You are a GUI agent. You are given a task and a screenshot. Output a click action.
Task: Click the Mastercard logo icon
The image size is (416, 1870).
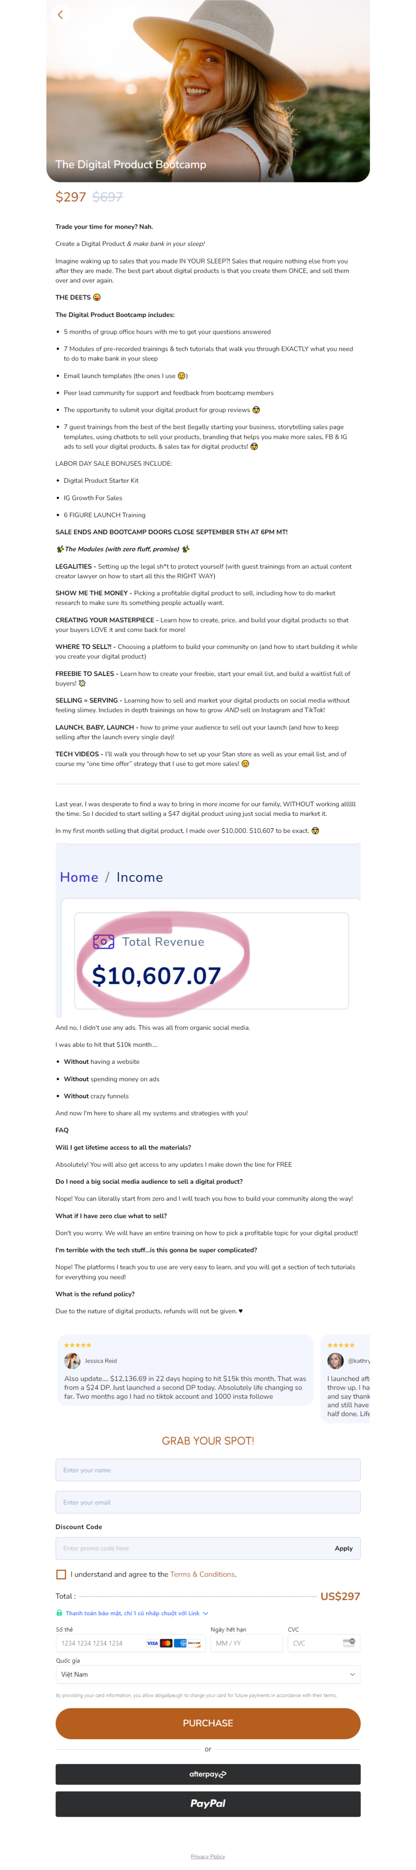166,1643
